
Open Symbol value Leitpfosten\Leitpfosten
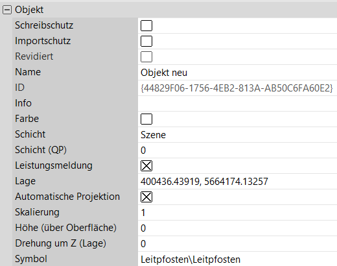(x=237, y=259)
